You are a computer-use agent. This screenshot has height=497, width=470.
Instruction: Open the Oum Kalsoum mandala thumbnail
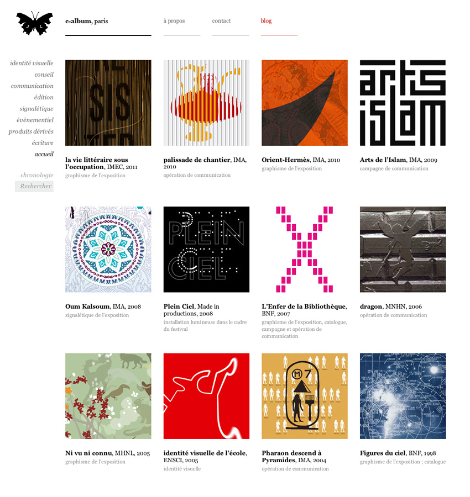[108, 250]
